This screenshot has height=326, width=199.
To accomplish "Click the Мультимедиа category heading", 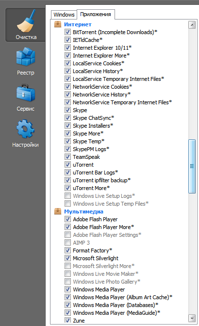I will click(x=83, y=211).
